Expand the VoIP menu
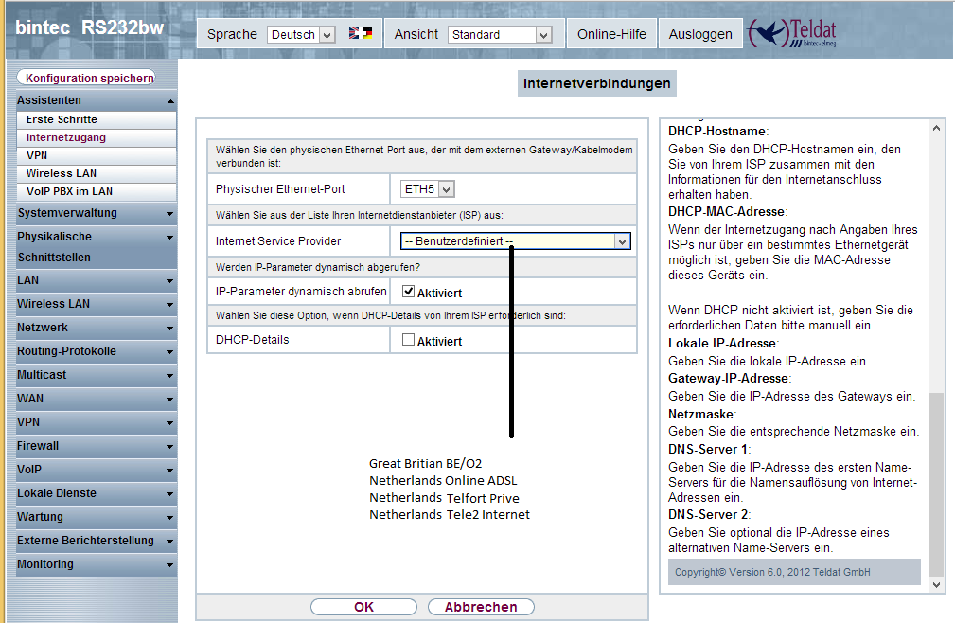Screen dimensions: 955x623 click(x=97, y=471)
